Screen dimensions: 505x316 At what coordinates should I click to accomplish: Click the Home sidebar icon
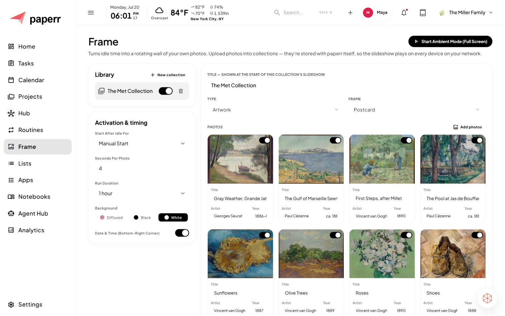pyautogui.click(x=11, y=46)
